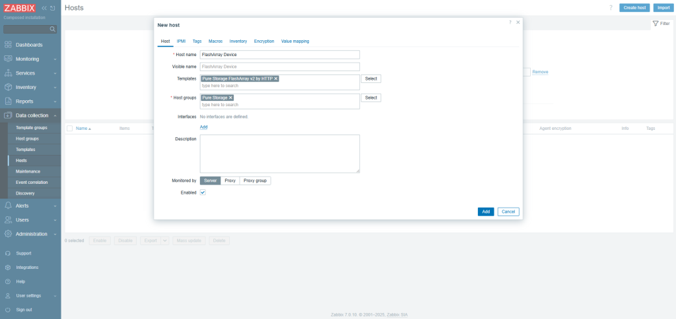Expand the Services menu chevron
The width and height of the screenshot is (676, 319).
55,74
